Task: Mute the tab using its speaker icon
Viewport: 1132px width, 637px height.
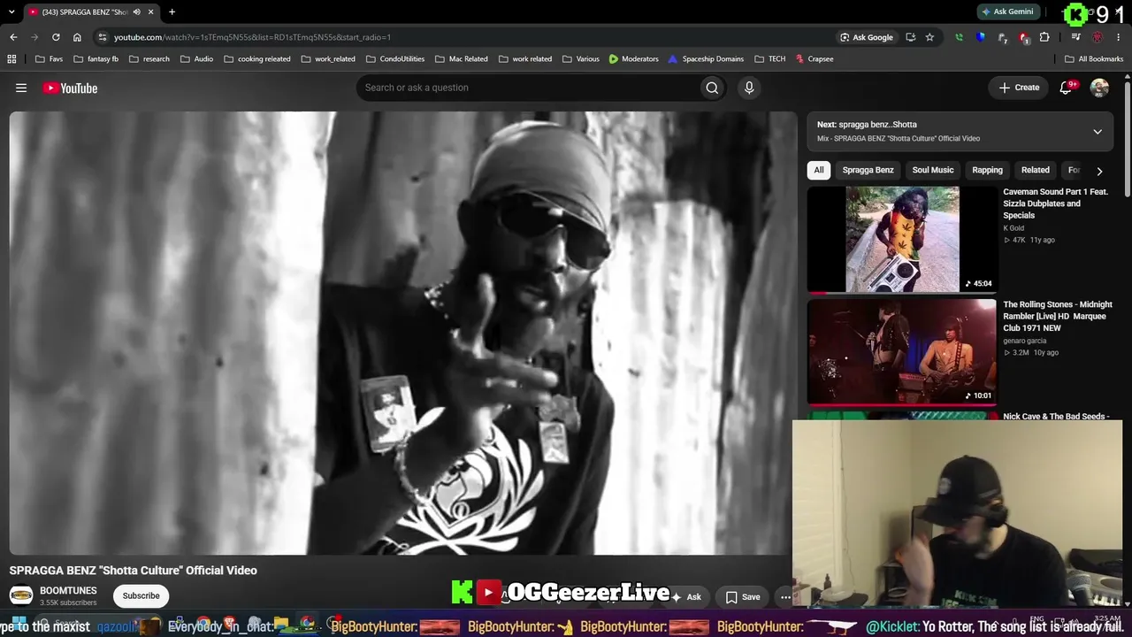Action: point(136,12)
